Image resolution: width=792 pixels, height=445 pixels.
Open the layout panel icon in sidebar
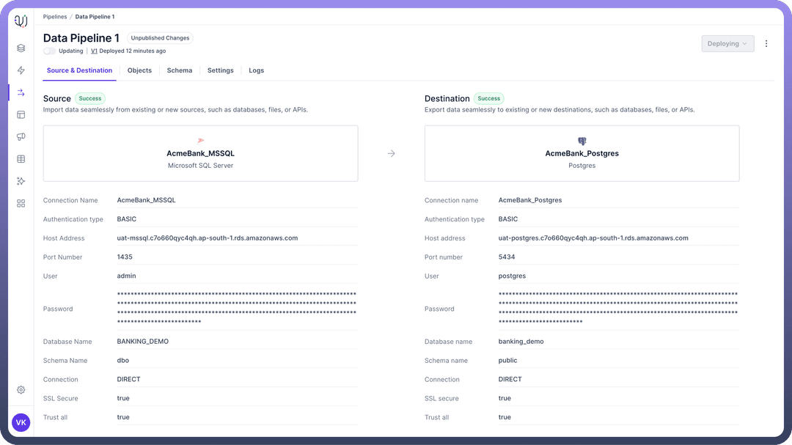(21, 114)
